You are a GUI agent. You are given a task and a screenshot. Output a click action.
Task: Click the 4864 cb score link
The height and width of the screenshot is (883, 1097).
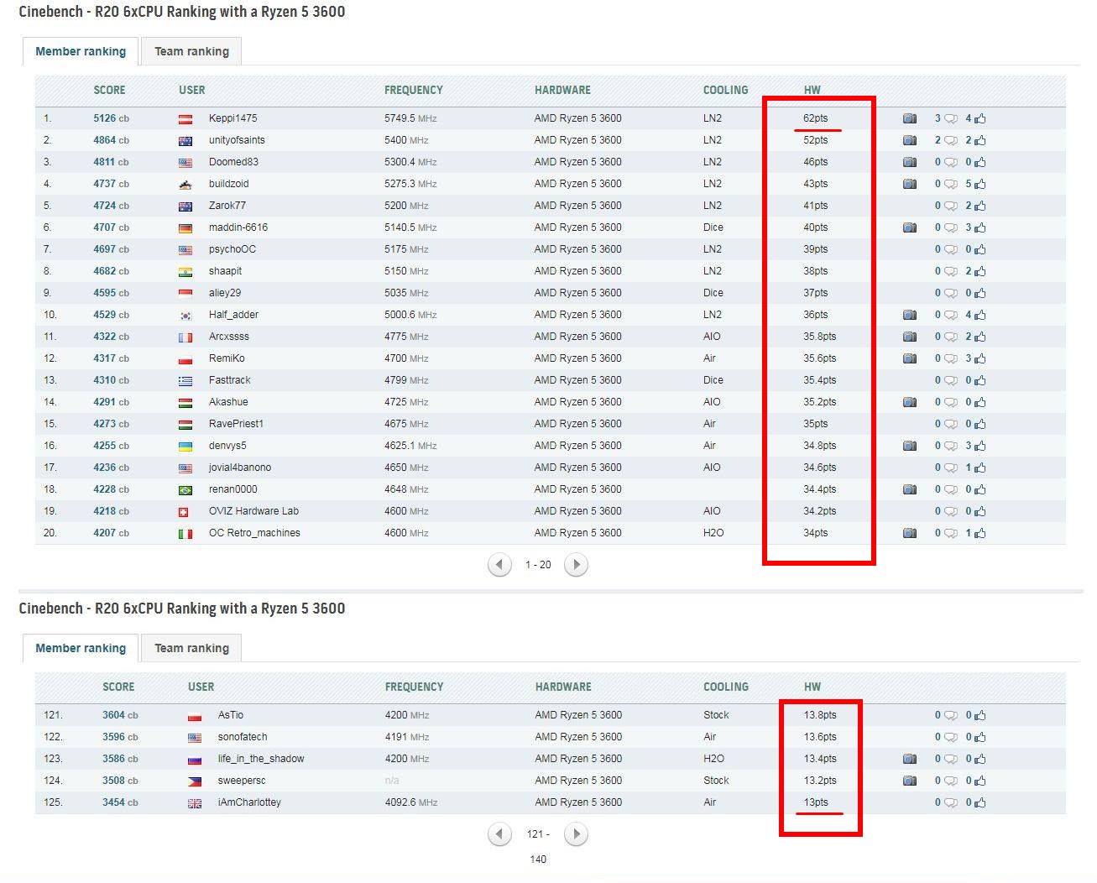pos(111,140)
